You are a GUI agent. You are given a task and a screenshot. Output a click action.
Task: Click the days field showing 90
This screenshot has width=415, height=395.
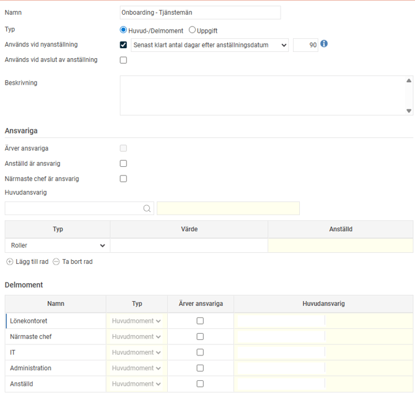coord(305,45)
